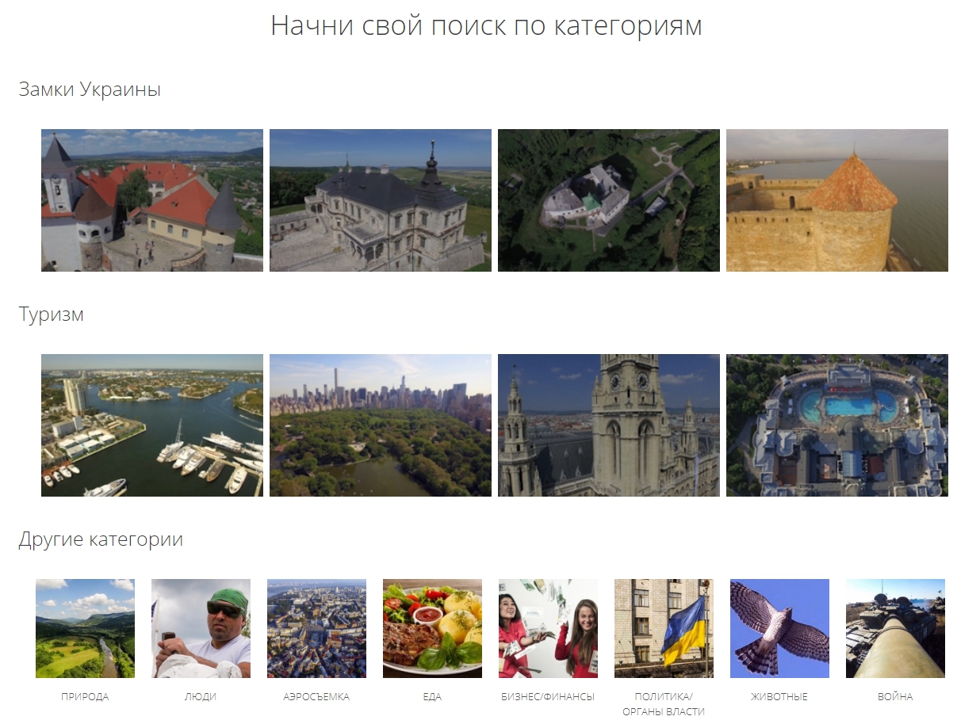
Task: Choose the stone fortress tower by the sea thumbnail
Action: click(x=837, y=200)
